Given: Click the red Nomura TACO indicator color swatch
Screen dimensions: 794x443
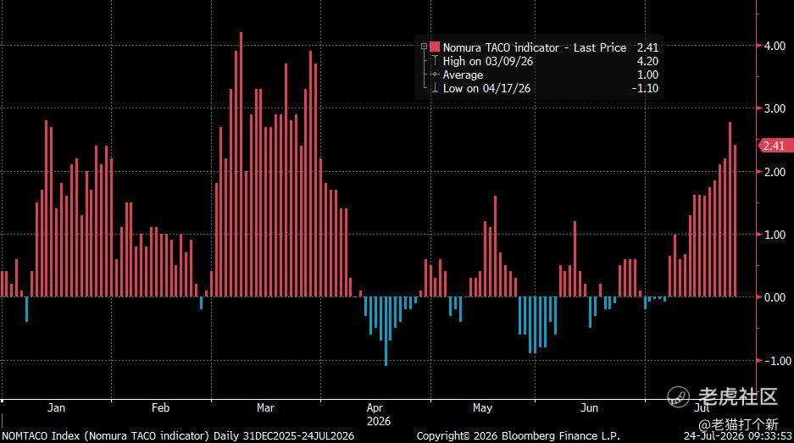Looking at the screenshot, I should click(435, 47).
